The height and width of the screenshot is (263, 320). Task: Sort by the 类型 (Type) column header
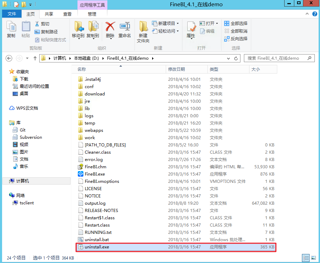pos(229,69)
